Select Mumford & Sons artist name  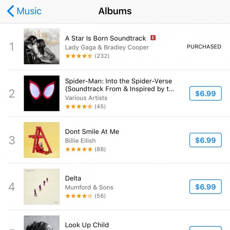(89, 187)
